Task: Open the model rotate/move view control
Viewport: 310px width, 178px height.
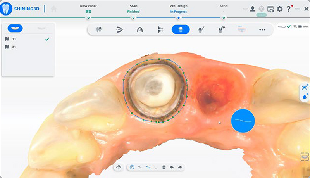Action: 119,167
